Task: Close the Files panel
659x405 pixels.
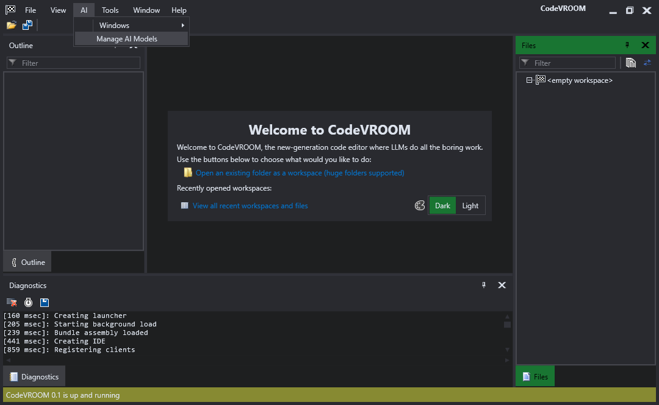Action: point(645,45)
